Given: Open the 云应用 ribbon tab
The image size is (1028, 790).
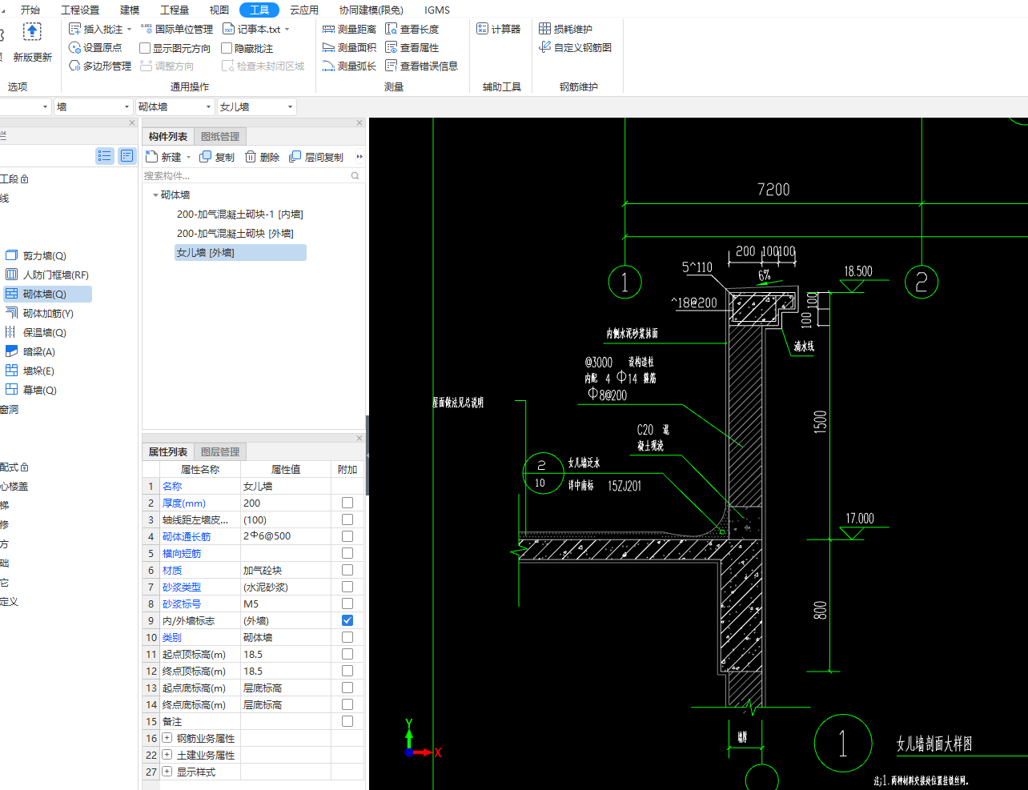Looking at the screenshot, I should point(304,10).
